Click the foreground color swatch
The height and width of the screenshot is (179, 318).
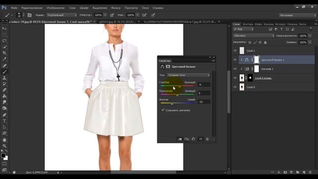3,156
